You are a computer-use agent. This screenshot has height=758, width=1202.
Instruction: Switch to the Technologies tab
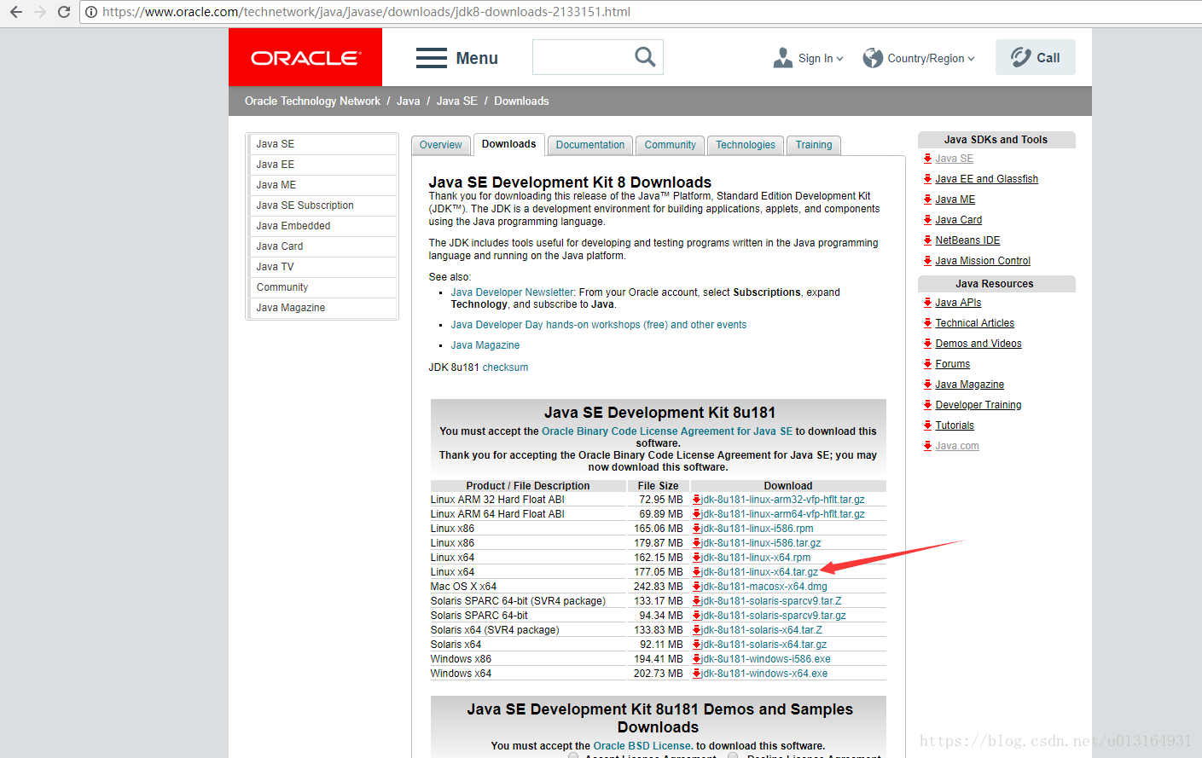pos(746,145)
